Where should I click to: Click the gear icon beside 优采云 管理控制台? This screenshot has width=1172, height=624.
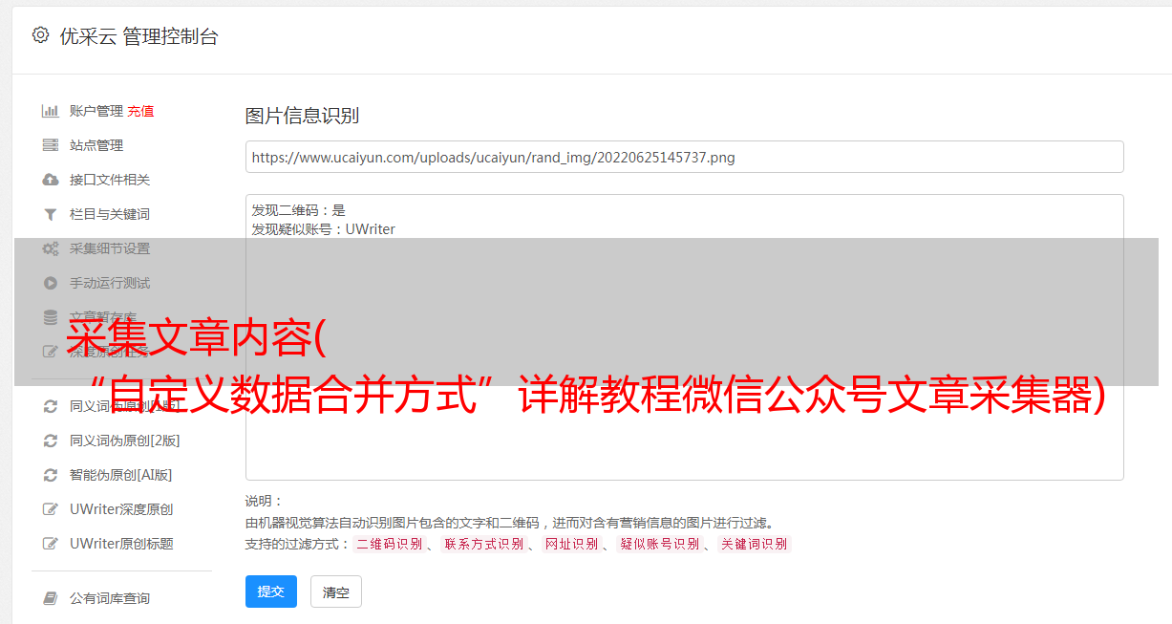coord(40,35)
